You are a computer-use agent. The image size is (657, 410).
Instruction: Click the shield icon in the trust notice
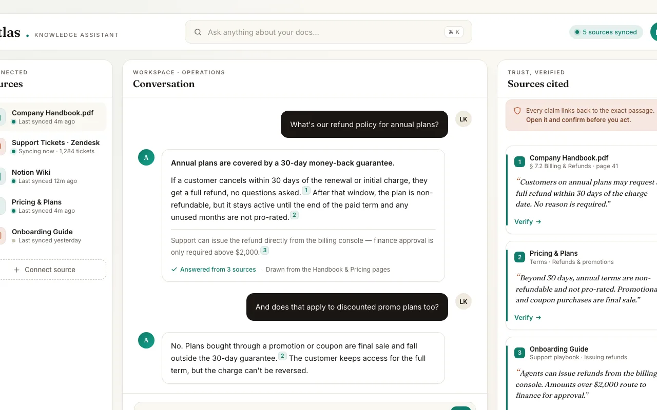[517, 111]
